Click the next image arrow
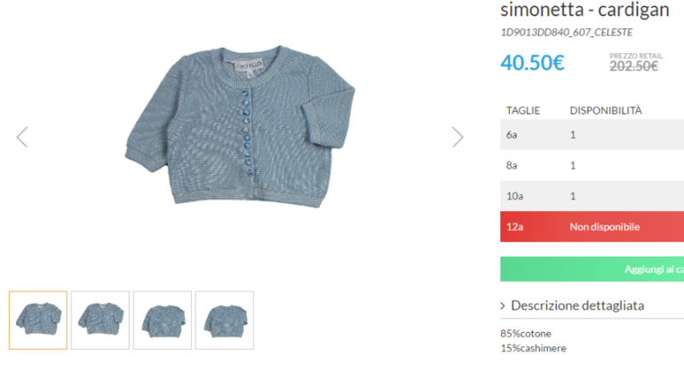 point(457,137)
